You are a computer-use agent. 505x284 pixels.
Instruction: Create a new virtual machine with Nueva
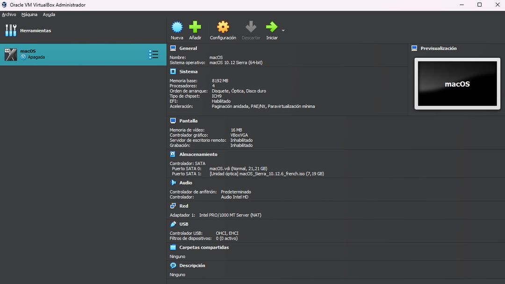[177, 27]
